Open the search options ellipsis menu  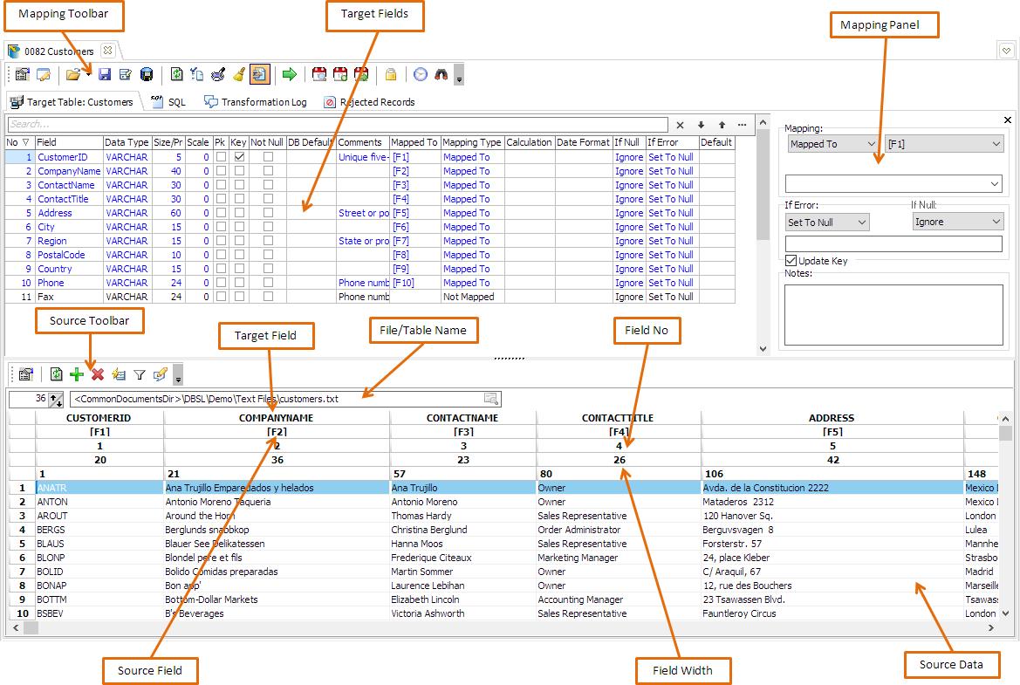pos(743,125)
